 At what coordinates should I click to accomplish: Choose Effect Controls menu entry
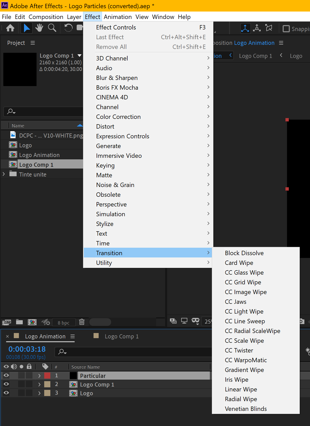[148, 27]
